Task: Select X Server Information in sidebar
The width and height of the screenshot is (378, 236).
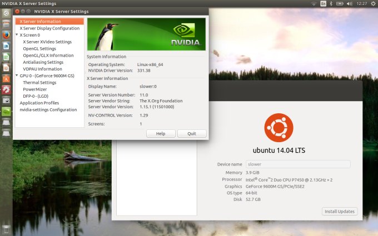Action: pos(49,22)
